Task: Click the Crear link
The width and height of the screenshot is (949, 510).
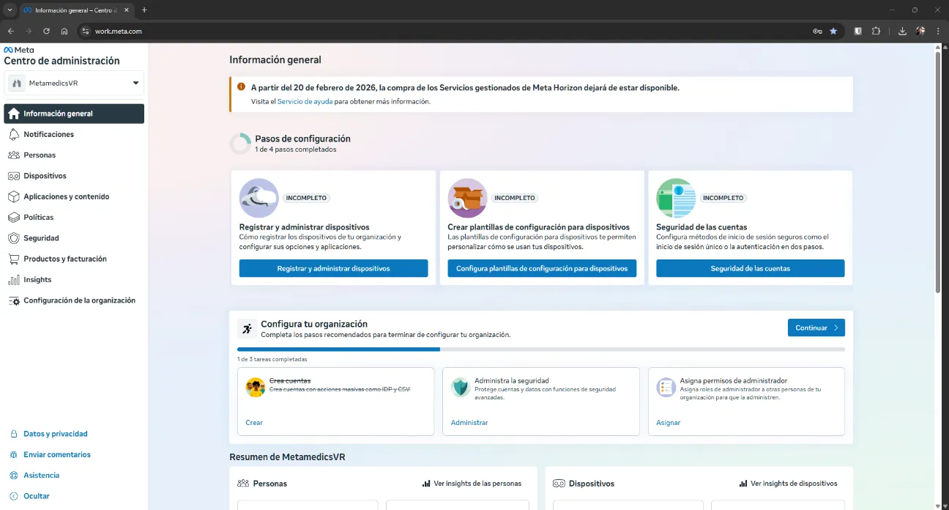Action: (x=254, y=423)
